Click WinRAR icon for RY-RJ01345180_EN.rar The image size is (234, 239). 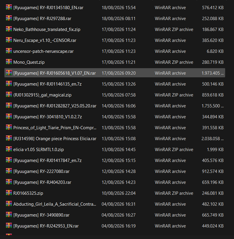[x=9, y=7]
